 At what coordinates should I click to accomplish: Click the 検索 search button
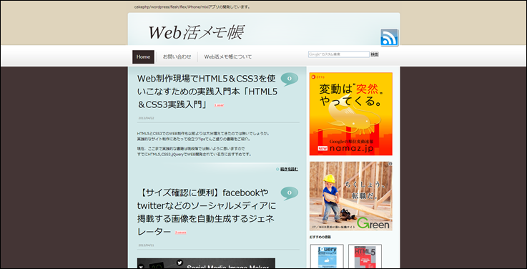tap(375, 54)
